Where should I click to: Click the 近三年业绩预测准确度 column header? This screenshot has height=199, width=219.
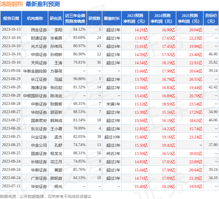75,18
